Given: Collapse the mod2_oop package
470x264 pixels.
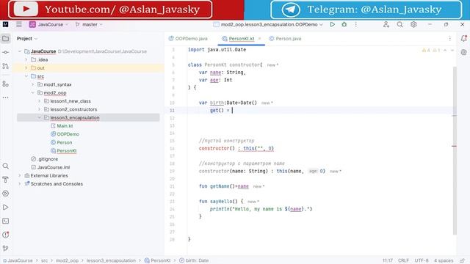Looking at the screenshot, I should pos(33,93).
